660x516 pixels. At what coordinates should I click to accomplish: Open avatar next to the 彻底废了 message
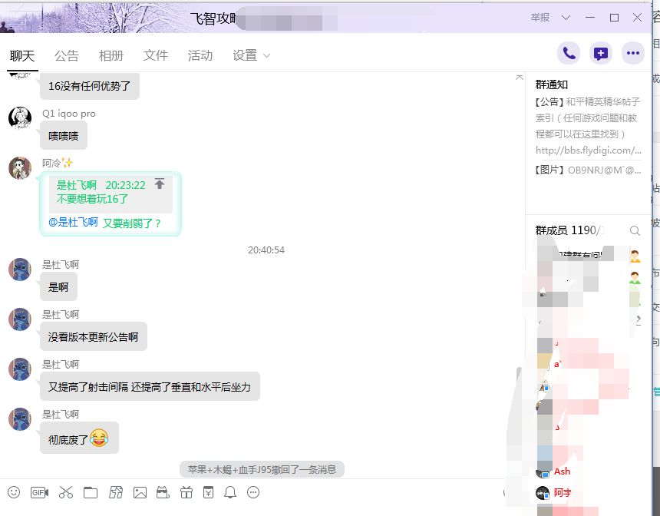click(20, 419)
